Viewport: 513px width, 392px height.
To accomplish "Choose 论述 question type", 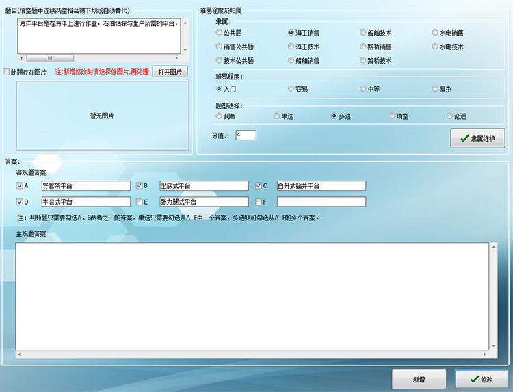I will (449, 116).
